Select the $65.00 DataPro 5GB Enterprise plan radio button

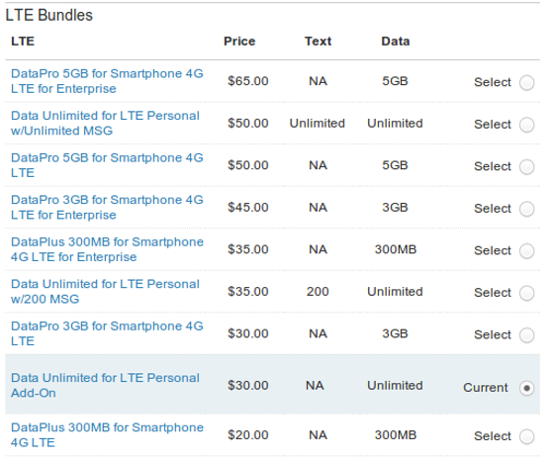(526, 82)
